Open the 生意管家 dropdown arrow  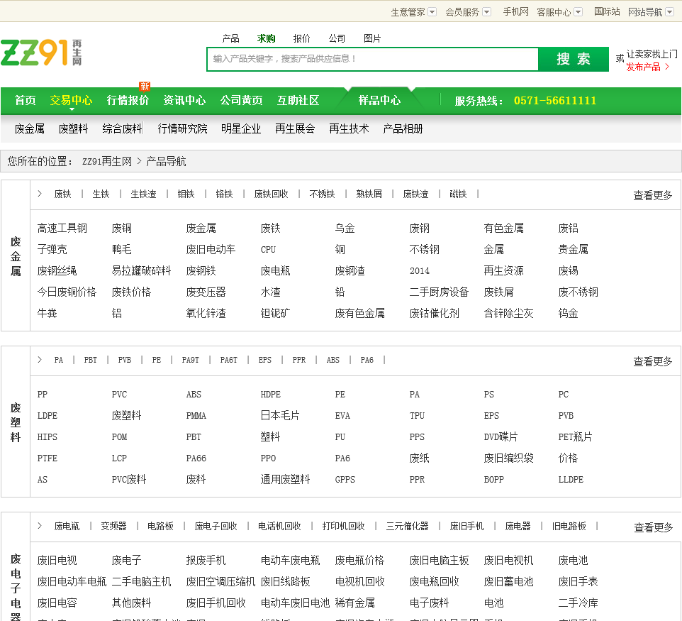coord(432,12)
